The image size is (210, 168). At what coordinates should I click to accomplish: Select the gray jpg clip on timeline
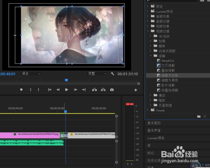point(92,136)
